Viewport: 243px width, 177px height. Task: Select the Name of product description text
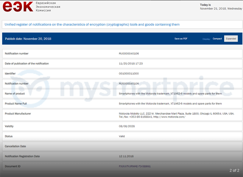tap(170, 94)
